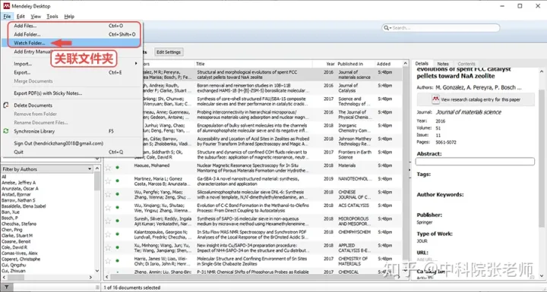Viewport: 547px width, 292px height.
Task: Open the Tools menu
Action: coord(52,17)
